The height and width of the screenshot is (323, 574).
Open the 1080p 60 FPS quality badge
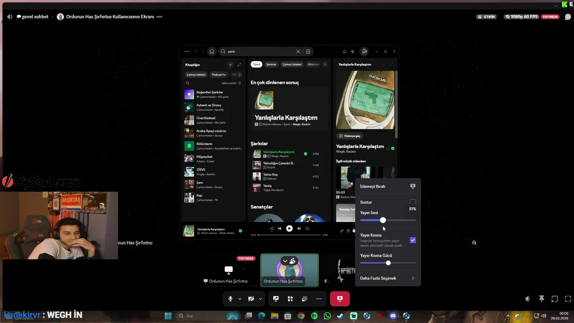pos(521,17)
